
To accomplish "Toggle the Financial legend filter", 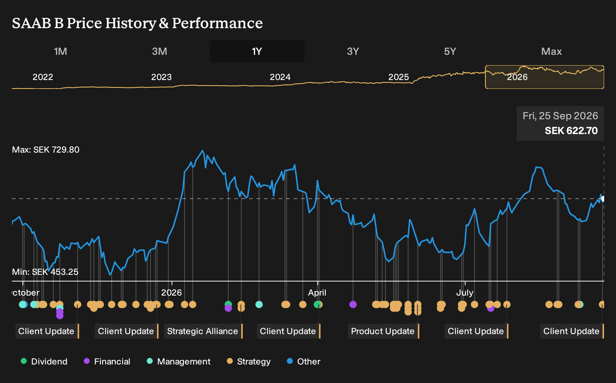I will [x=107, y=362].
